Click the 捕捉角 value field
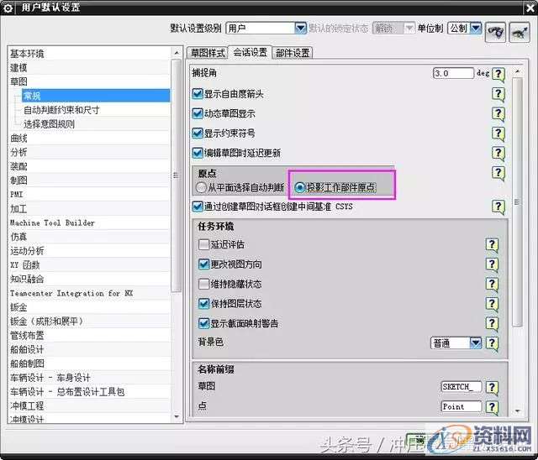538x460 pixels. pos(453,73)
